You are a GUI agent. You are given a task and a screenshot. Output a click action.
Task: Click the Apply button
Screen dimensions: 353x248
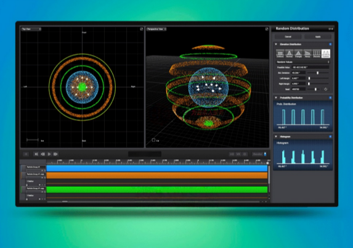click(318, 36)
